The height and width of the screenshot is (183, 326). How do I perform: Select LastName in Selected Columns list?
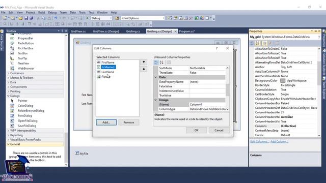(x=107, y=72)
